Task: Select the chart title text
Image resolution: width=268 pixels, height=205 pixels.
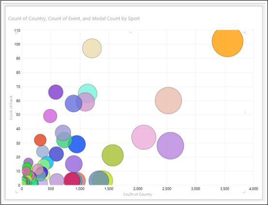Action: pyautogui.click(x=74, y=18)
